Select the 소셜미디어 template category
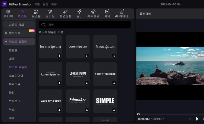Viewport: 204px width, 124px height. tap(16, 76)
